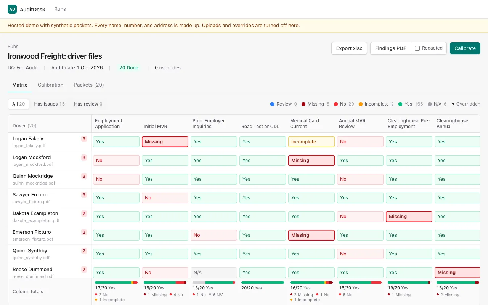Click the AuditDesk AD logo icon
Screen dimensions: 488x305
tap(12, 9)
